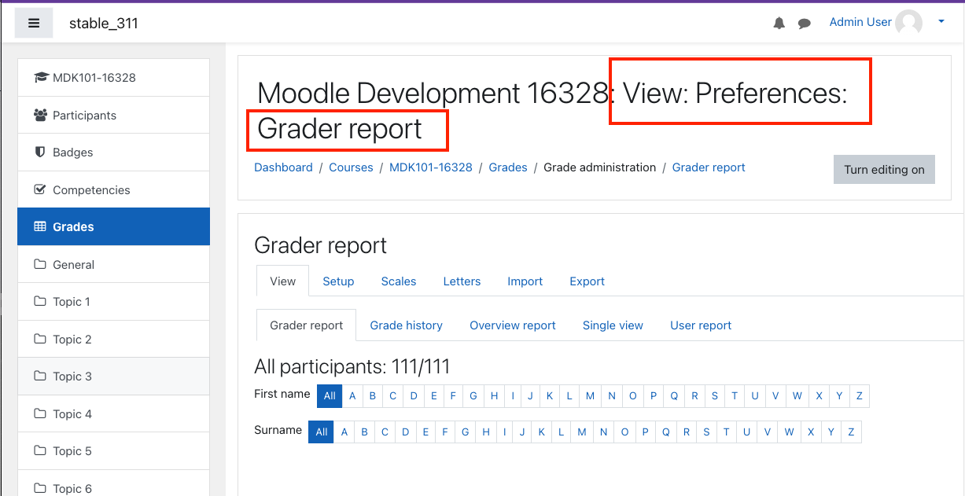Click the General folder icon

coord(40,264)
